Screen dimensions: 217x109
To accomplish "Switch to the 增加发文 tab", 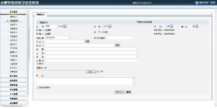I will coord(41,14).
